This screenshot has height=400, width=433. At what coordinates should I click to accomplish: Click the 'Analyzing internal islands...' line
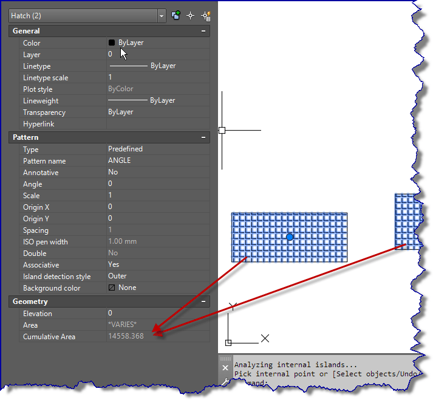[296, 365]
